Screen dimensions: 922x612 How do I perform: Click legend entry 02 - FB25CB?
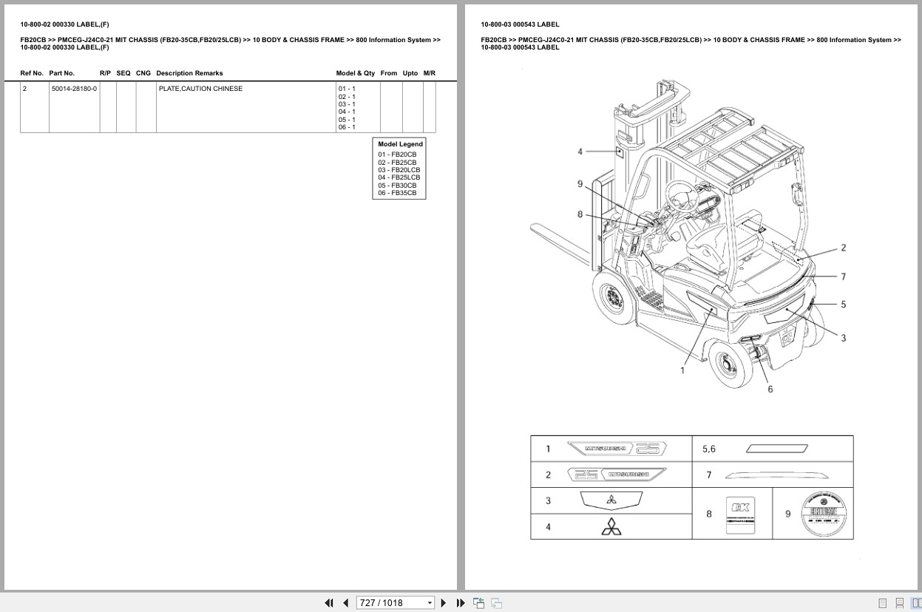(397, 163)
